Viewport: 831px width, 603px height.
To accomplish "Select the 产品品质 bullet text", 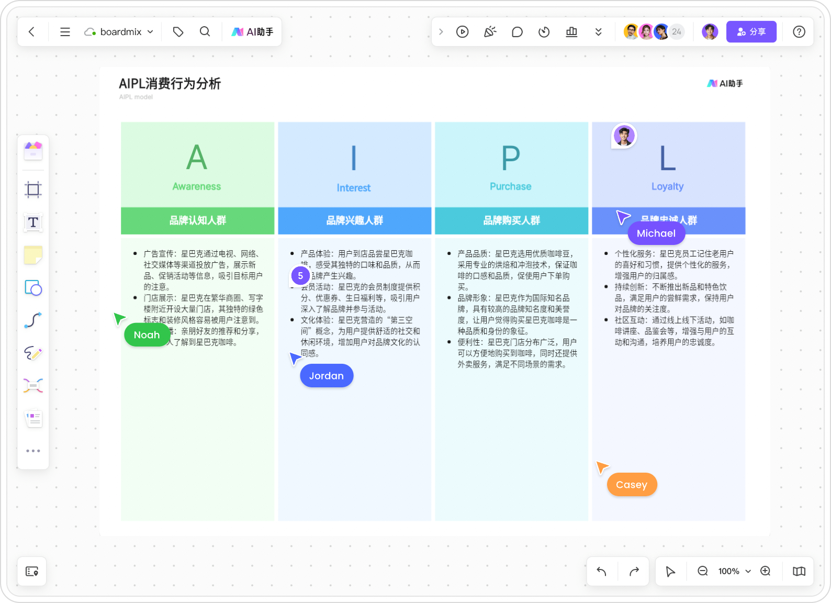I will click(518, 270).
